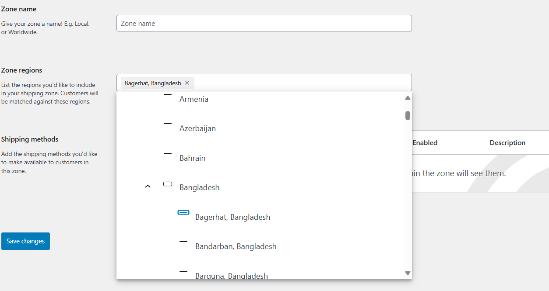Collapse the Bangladesh sub-regions list
This screenshot has width=549, height=291.
pos(148,186)
